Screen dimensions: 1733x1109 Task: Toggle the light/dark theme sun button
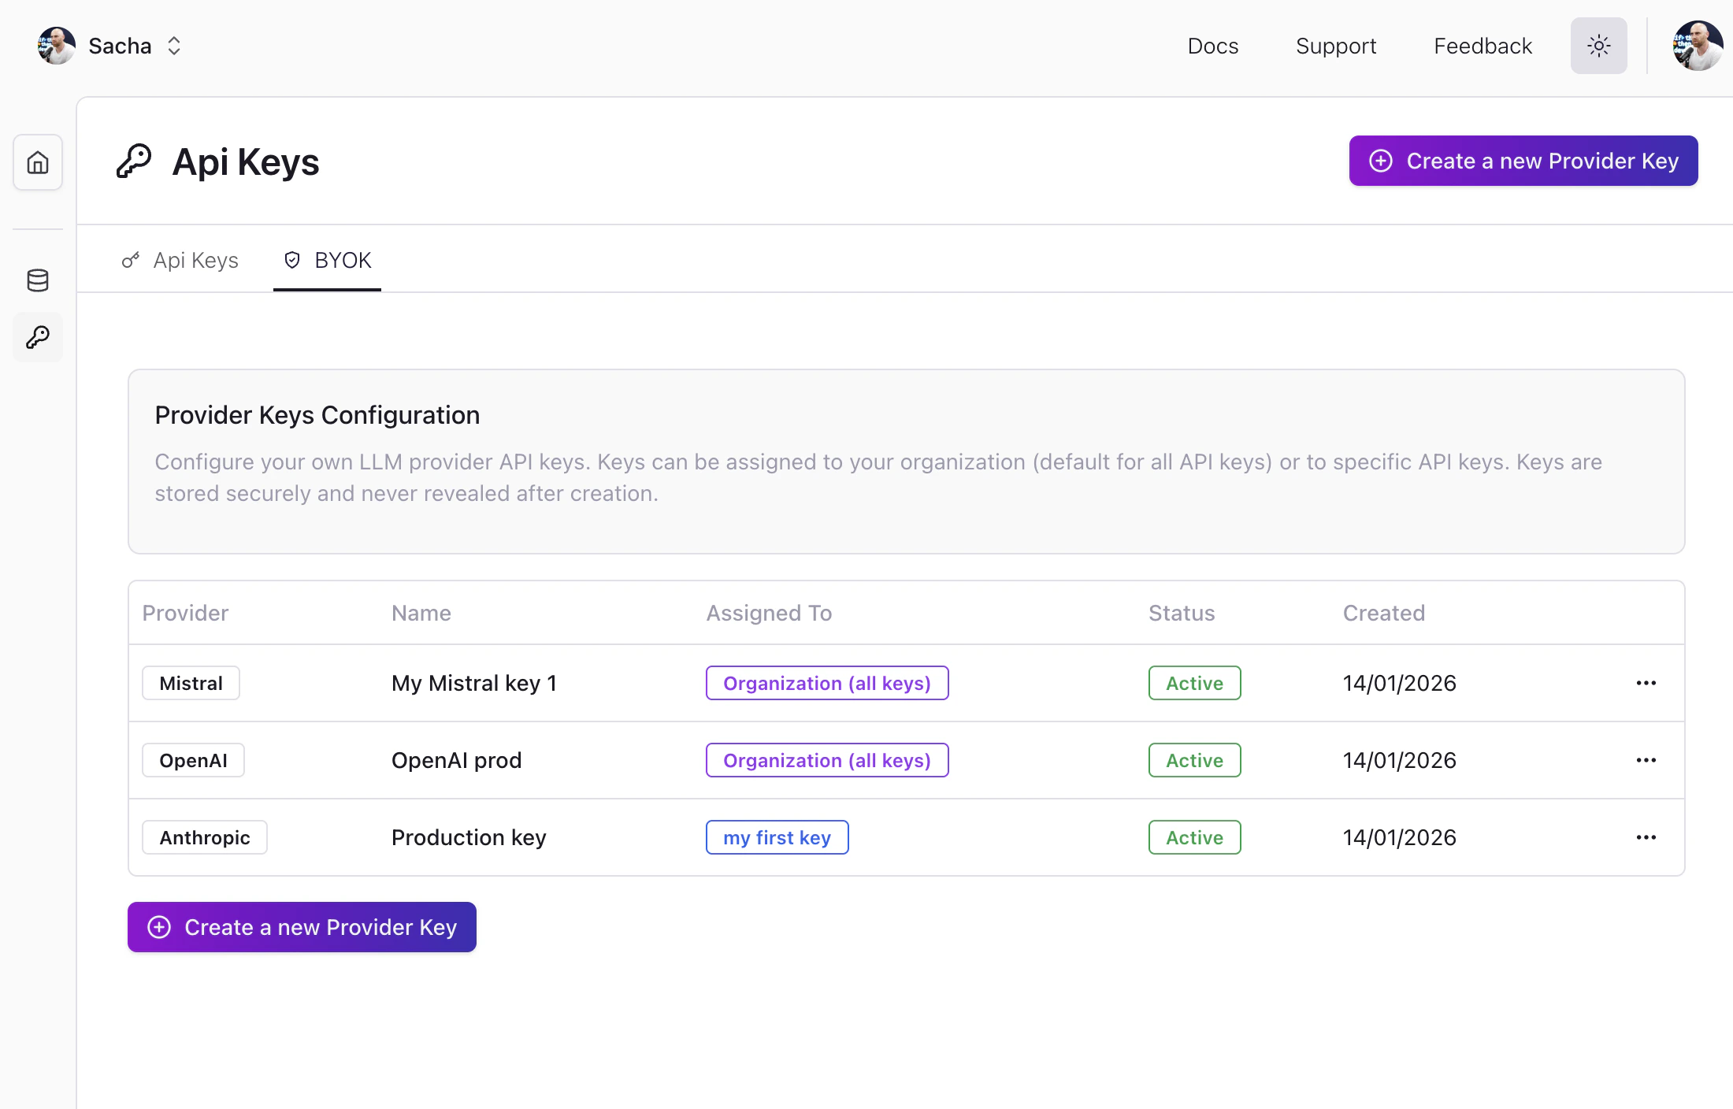tap(1598, 46)
